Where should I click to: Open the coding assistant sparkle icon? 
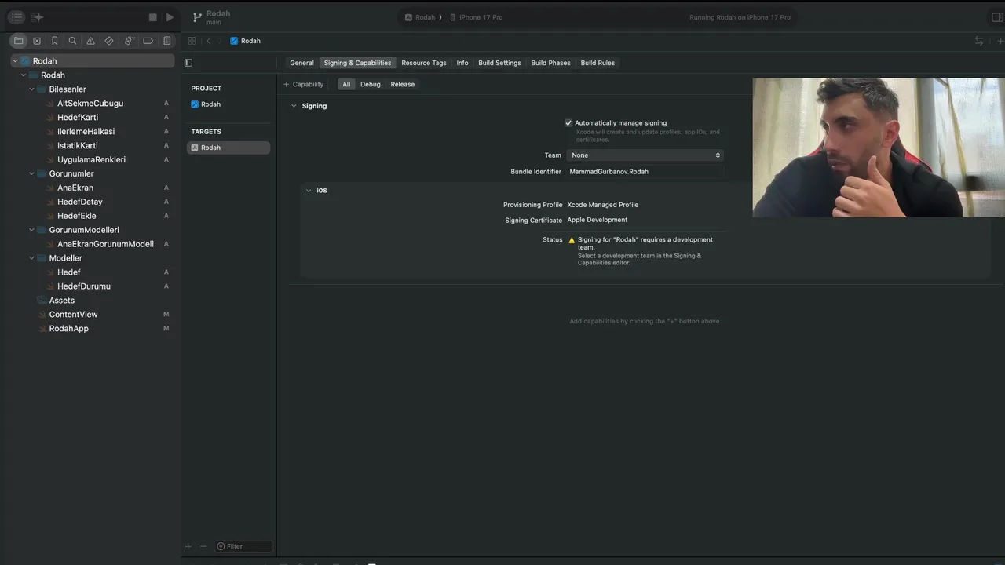[38, 17]
